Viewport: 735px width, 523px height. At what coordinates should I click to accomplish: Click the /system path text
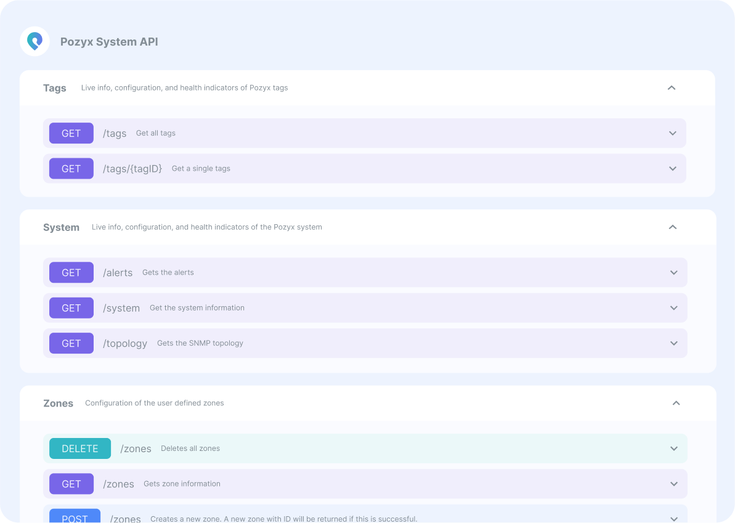tap(121, 309)
